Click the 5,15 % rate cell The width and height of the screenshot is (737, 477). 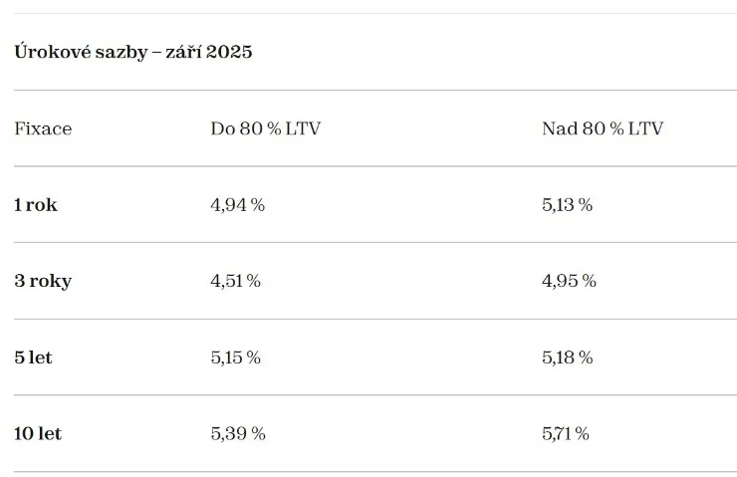(x=235, y=358)
